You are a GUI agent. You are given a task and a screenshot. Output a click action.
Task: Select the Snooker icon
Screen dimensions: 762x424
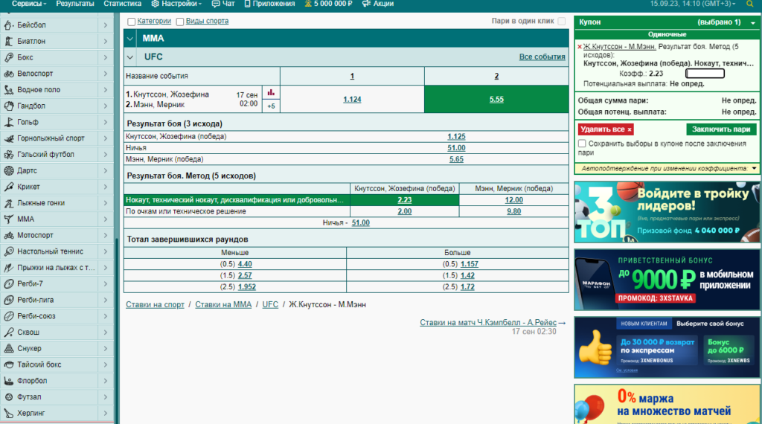[x=9, y=348]
